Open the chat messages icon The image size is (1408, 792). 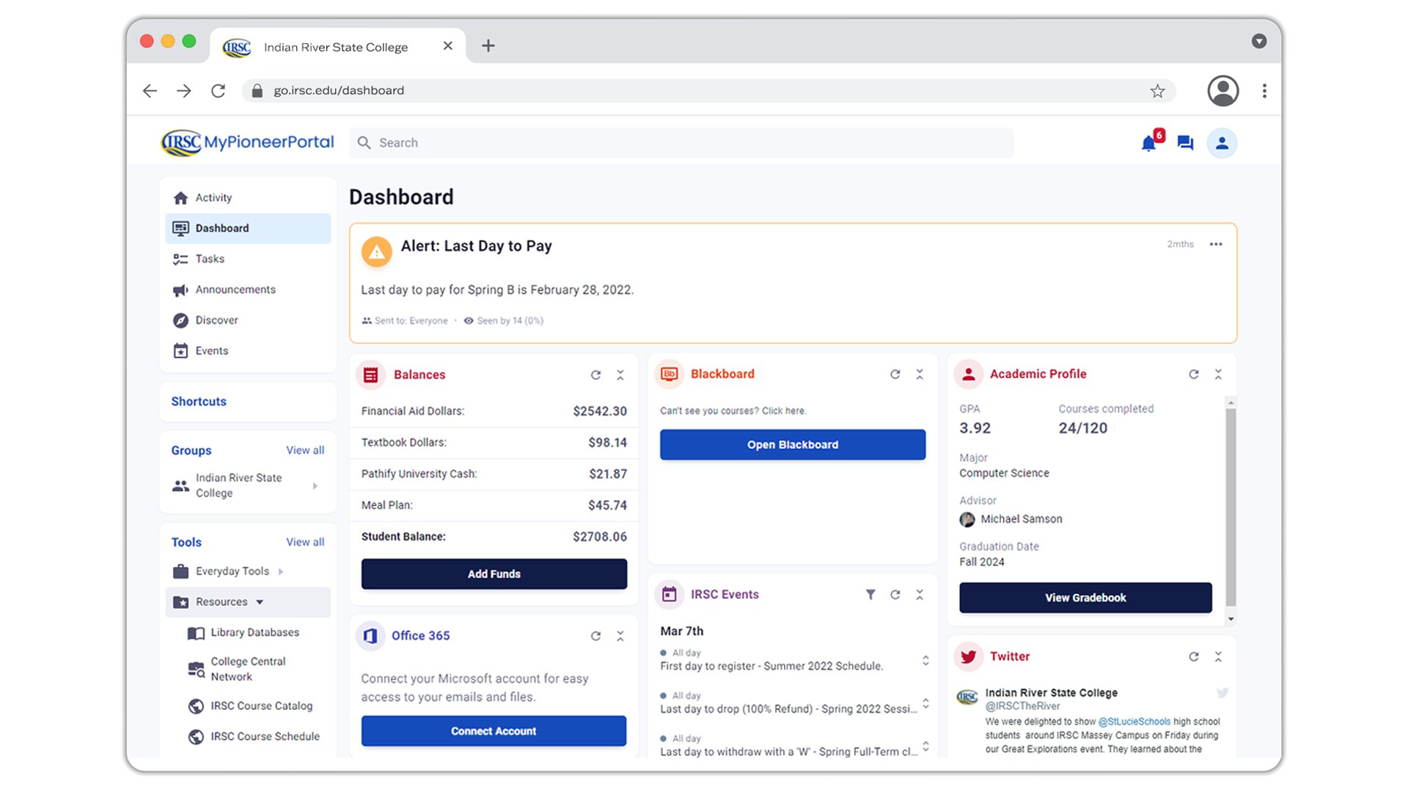click(x=1185, y=143)
